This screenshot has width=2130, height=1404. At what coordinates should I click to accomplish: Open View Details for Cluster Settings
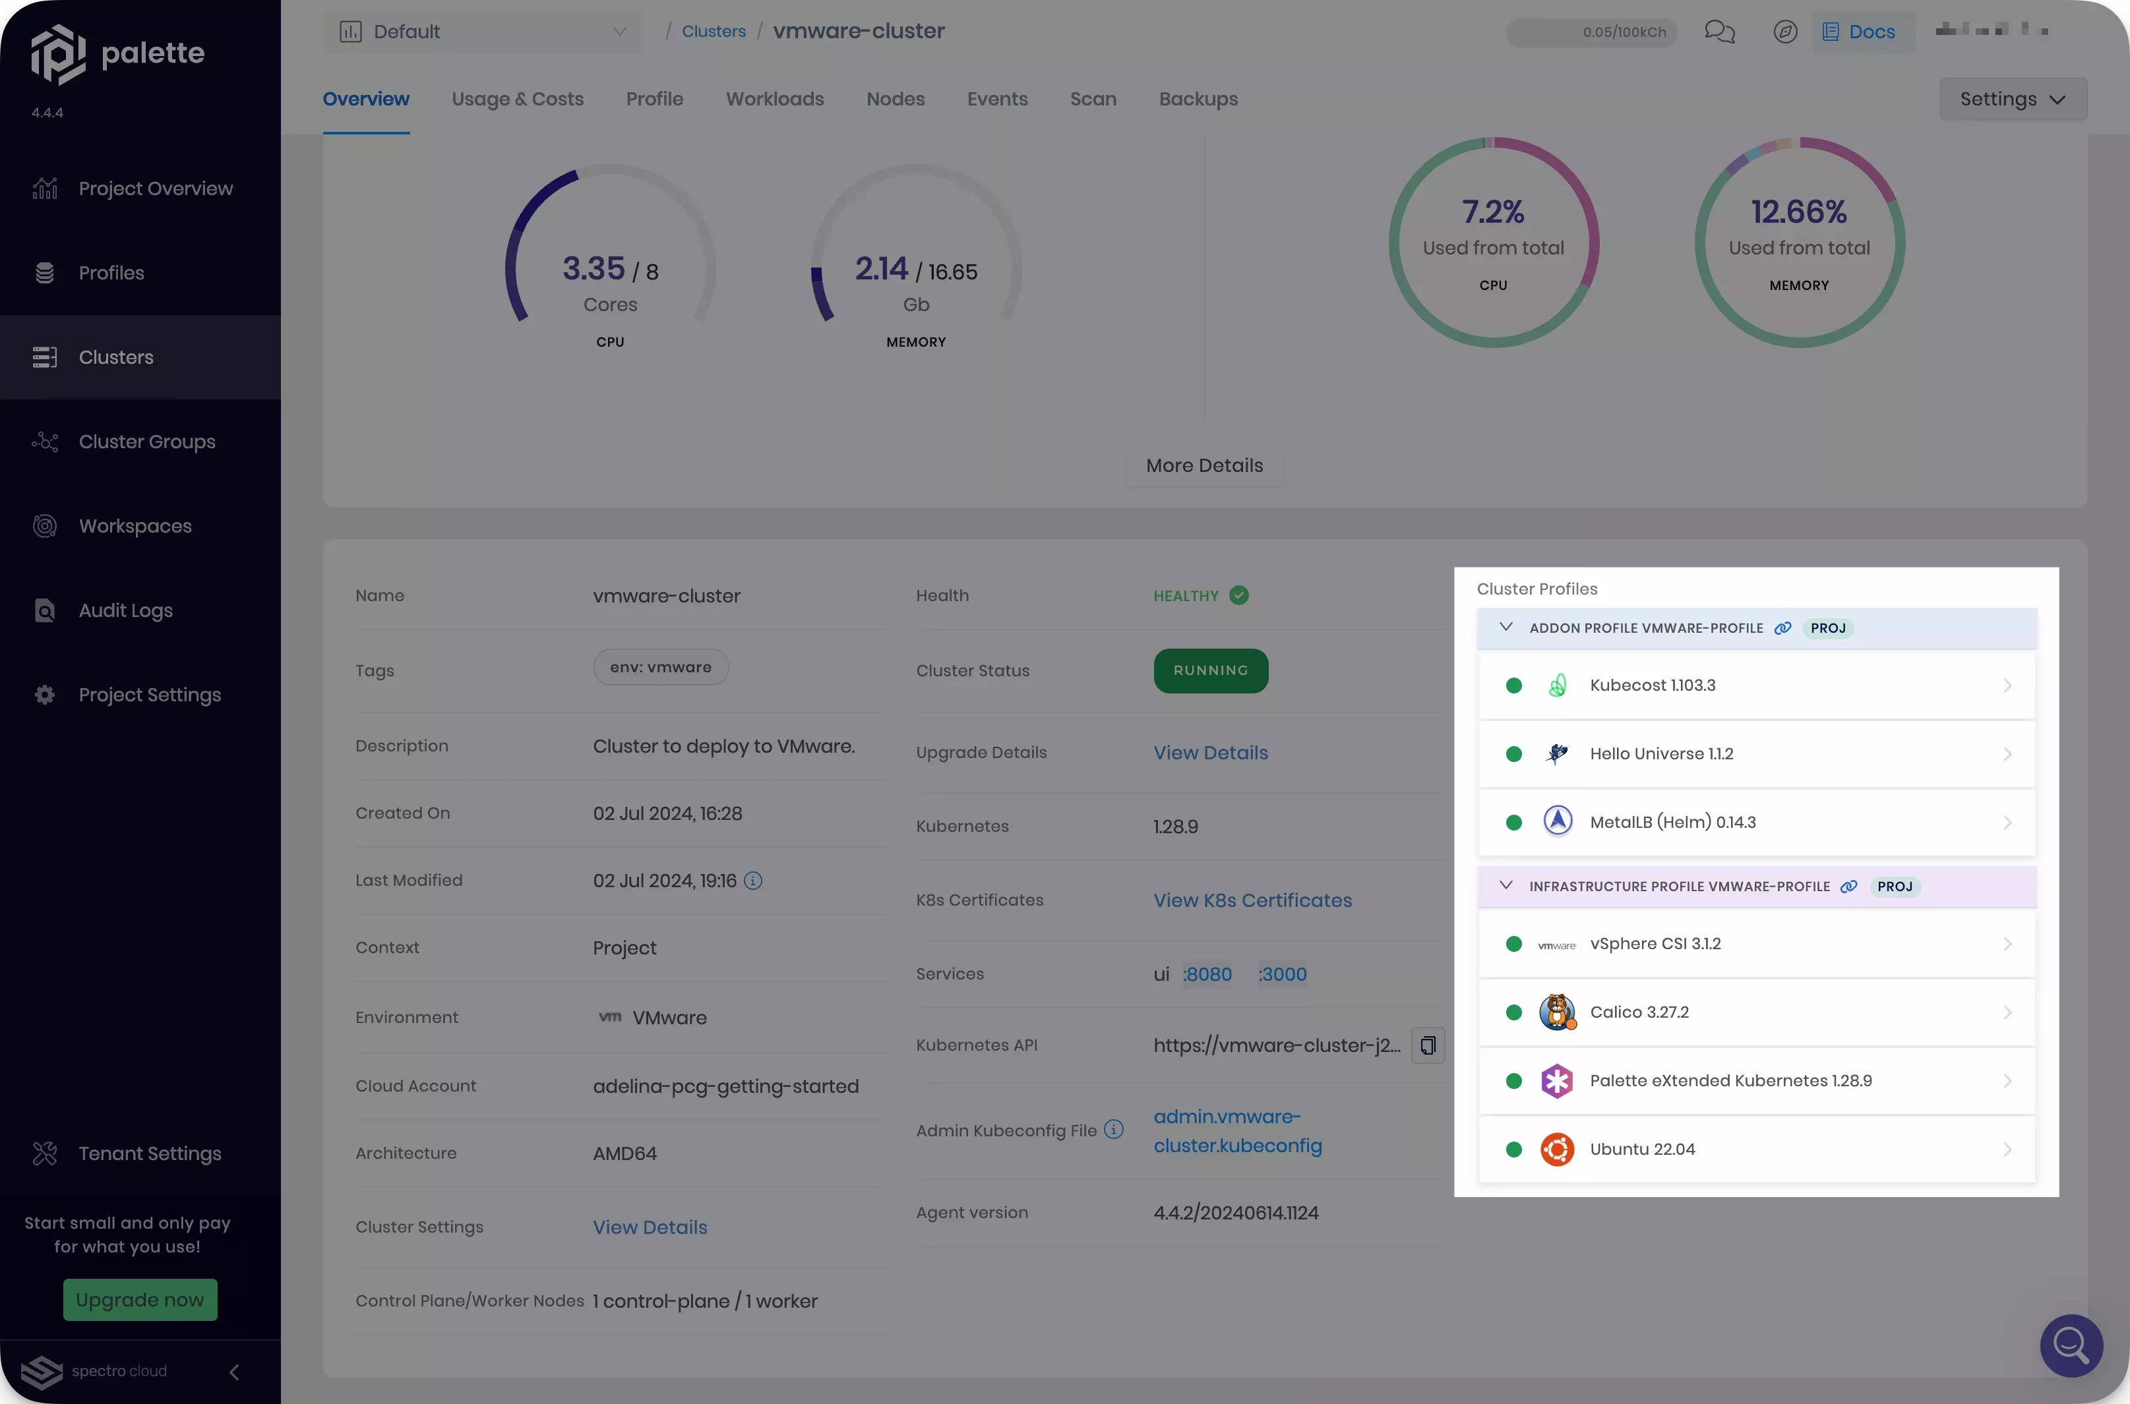tap(650, 1227)
